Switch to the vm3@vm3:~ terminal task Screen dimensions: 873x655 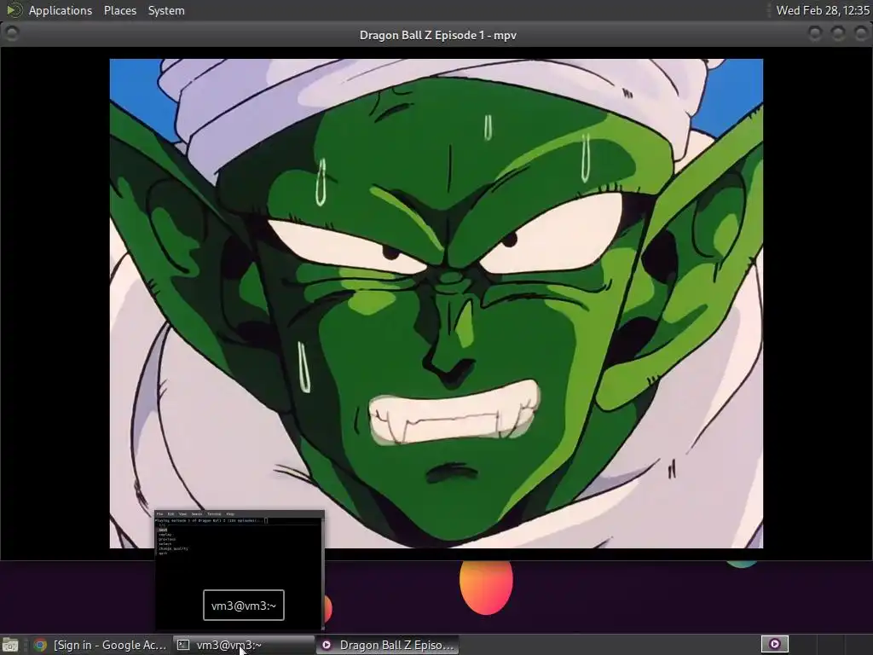[x=243, y=645]
